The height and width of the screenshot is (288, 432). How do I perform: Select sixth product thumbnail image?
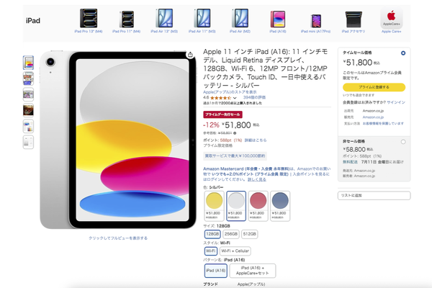(x=28, y=143)
